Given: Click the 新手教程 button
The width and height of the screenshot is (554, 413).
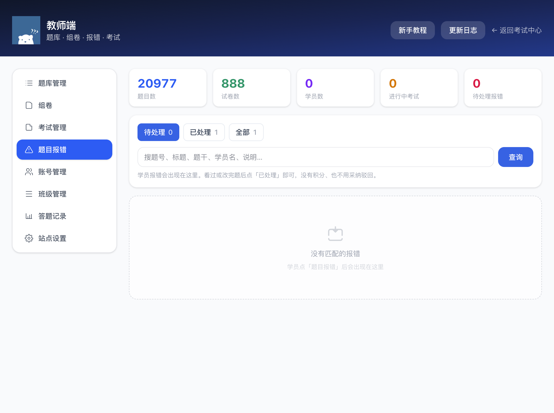Looking at the screenshot, I should 413,30.
